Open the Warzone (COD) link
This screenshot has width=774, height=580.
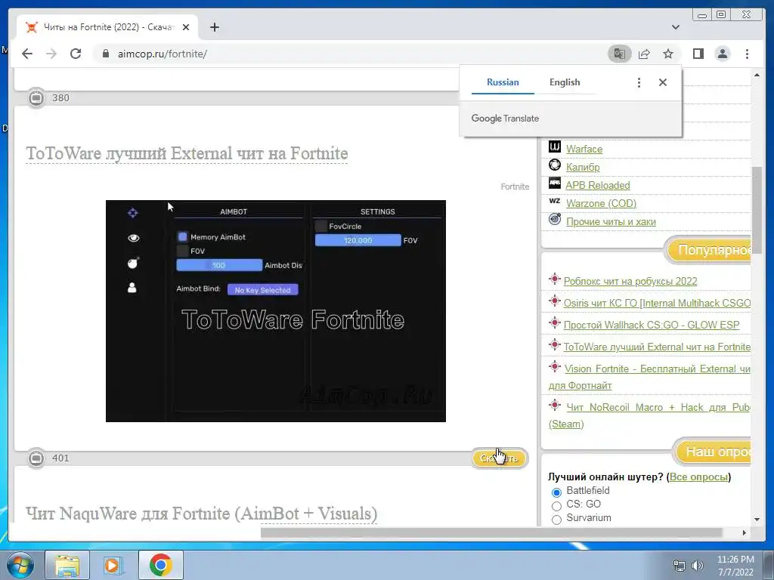pyautogui.click(x=601, y=204)
